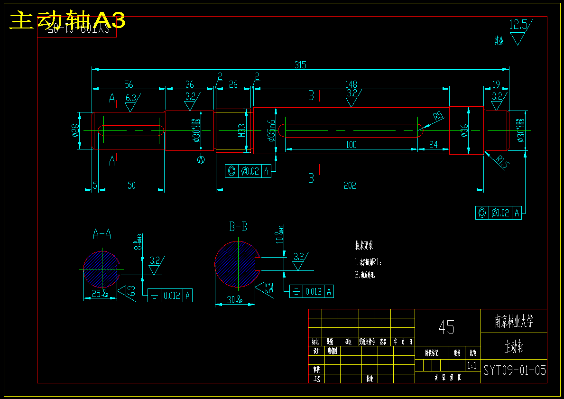Click the section view label "A-A"
Image resolution: width=564 pixels, height=399 pixels.
102,234
